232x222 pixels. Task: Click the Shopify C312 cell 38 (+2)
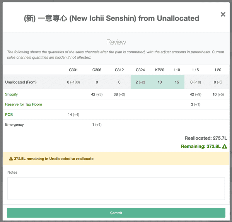119,94
